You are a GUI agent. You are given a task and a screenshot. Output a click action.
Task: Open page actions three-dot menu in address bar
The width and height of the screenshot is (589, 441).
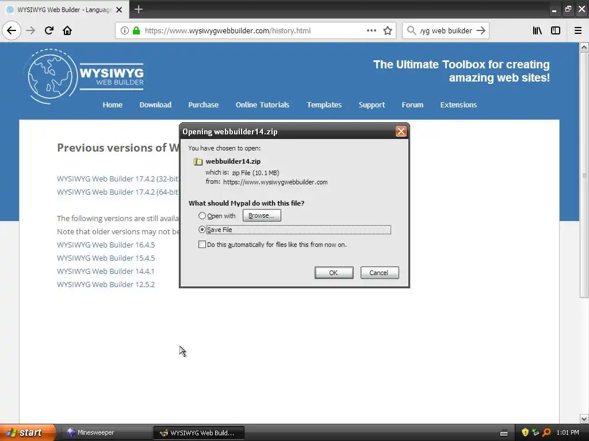click(x=372, y=31)
